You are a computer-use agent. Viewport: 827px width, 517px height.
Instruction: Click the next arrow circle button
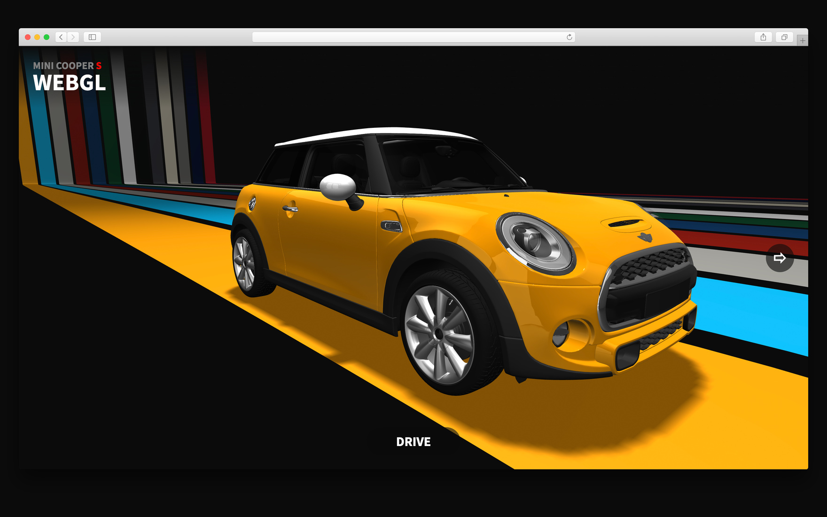click(x=780, y=258)
